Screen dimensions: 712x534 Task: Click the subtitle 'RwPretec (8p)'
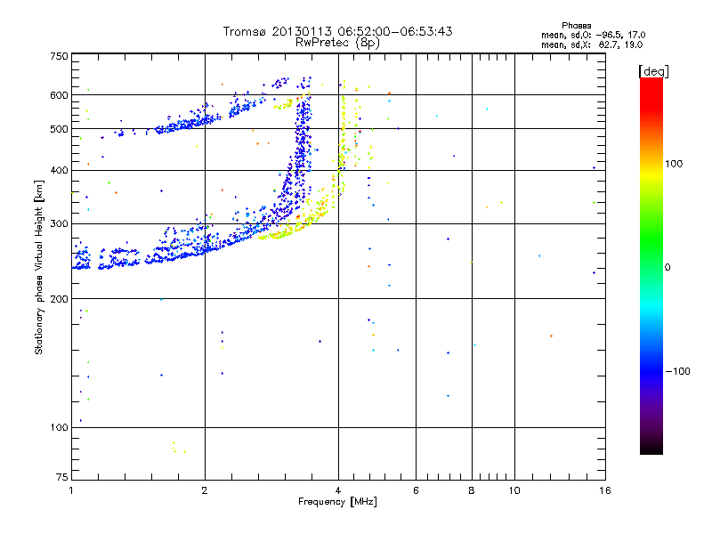click(337, 43)
